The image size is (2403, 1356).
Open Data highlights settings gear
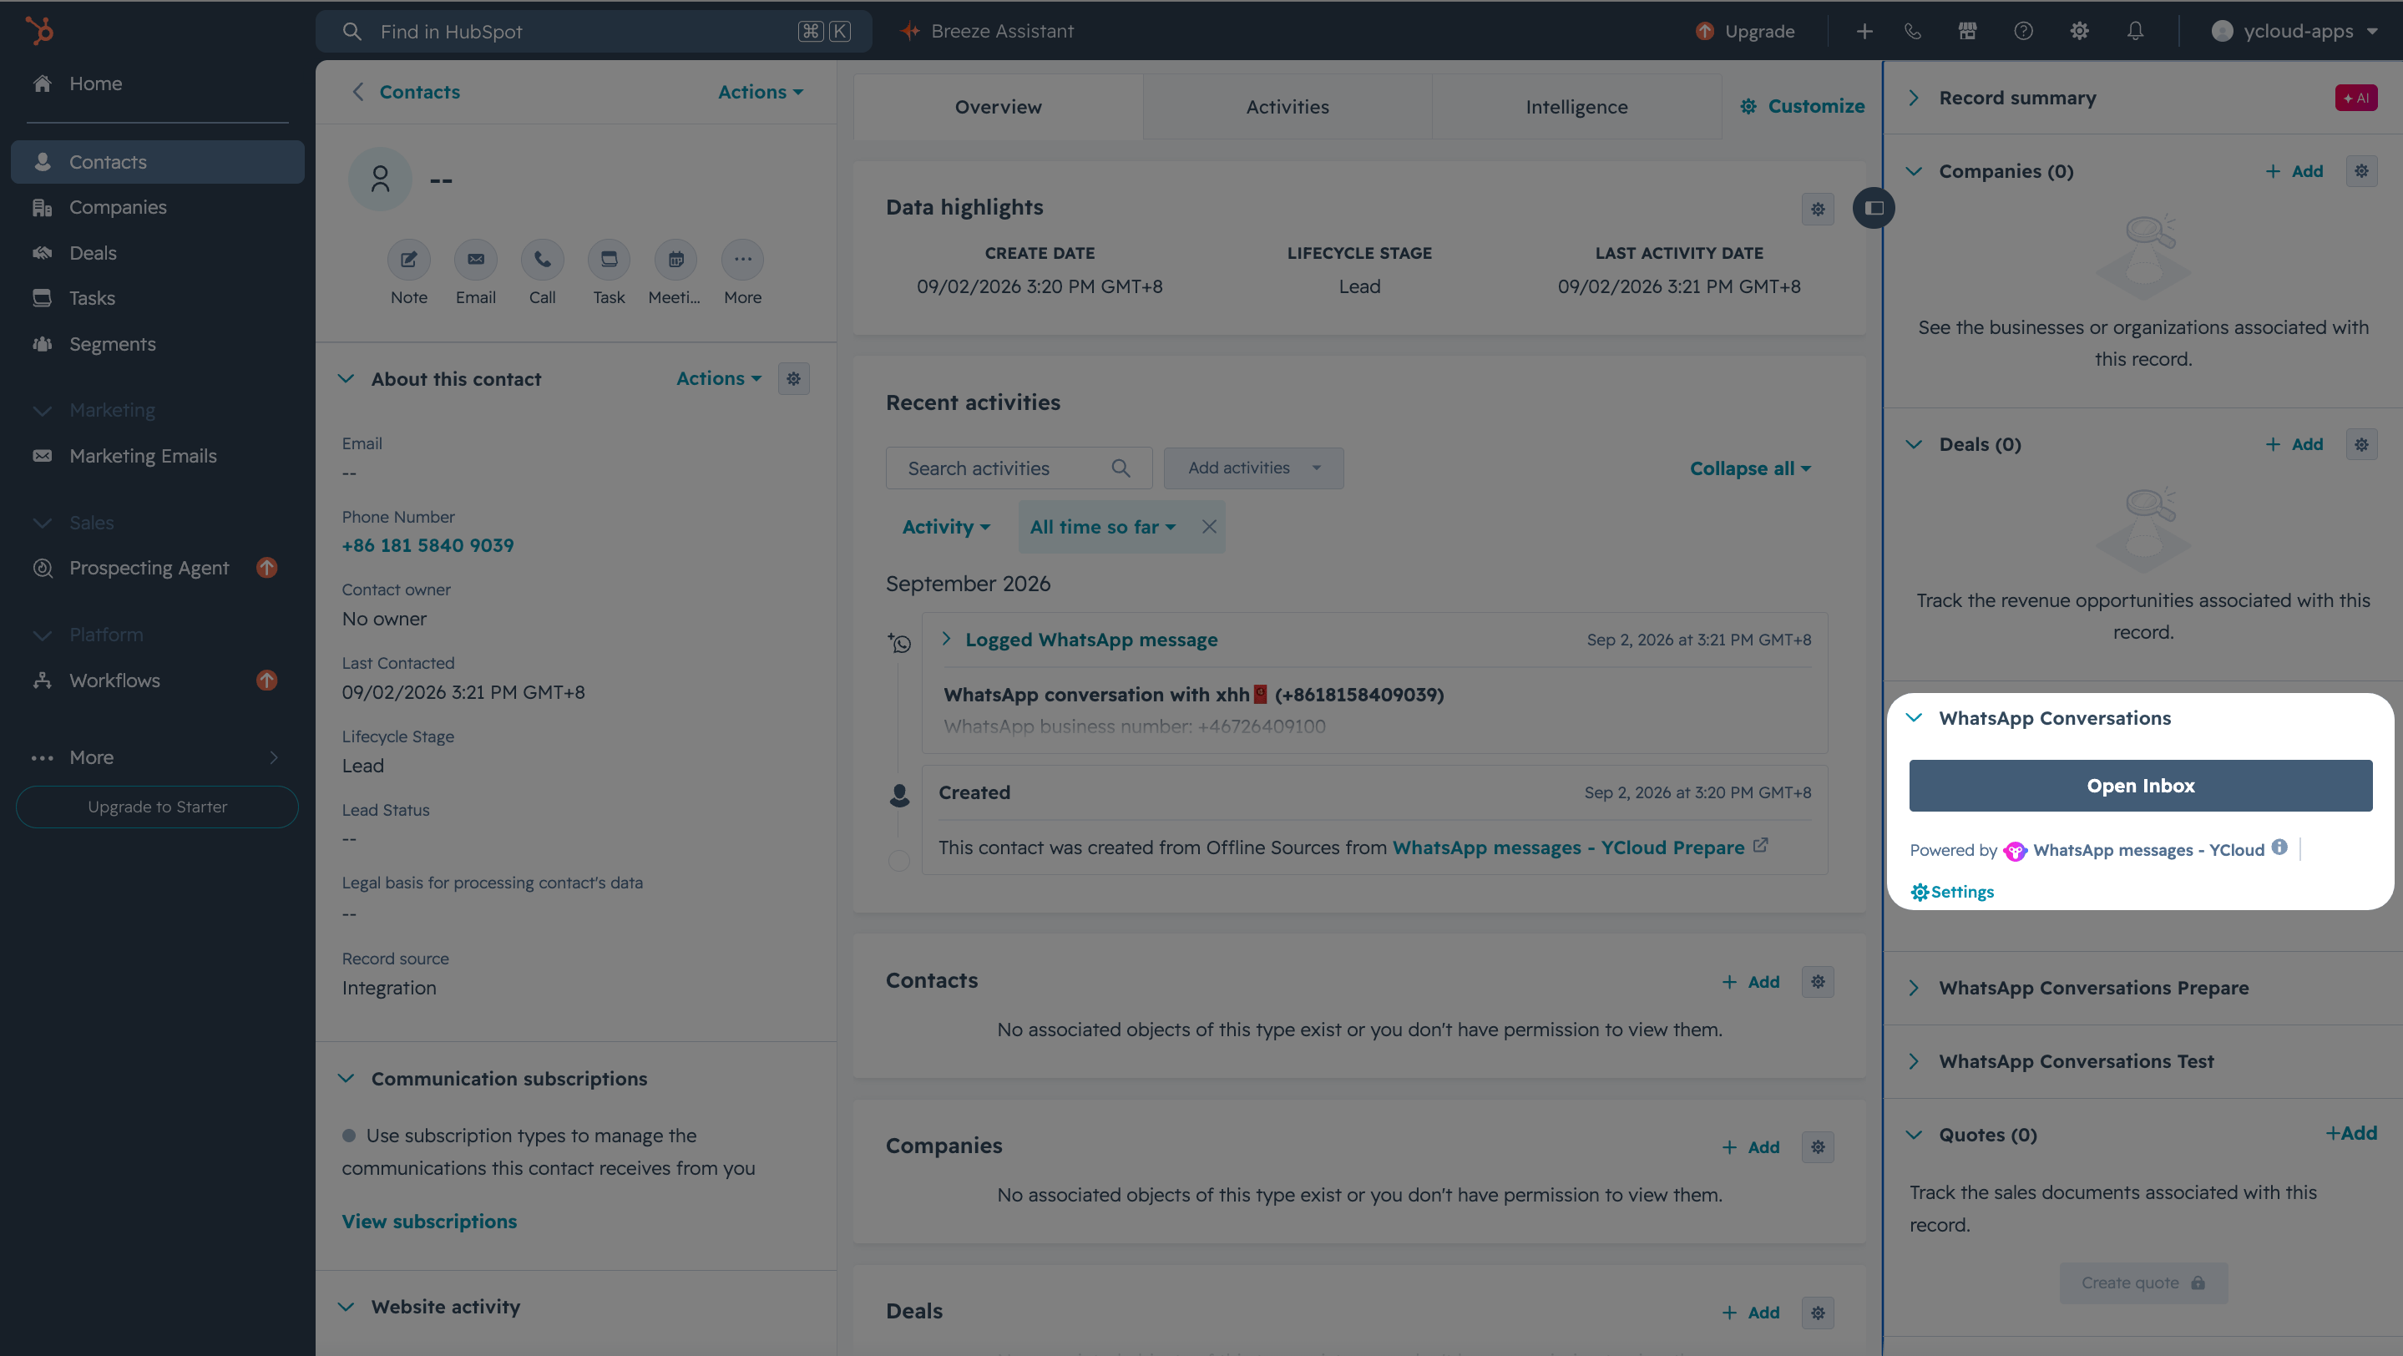click(1818, 209)
